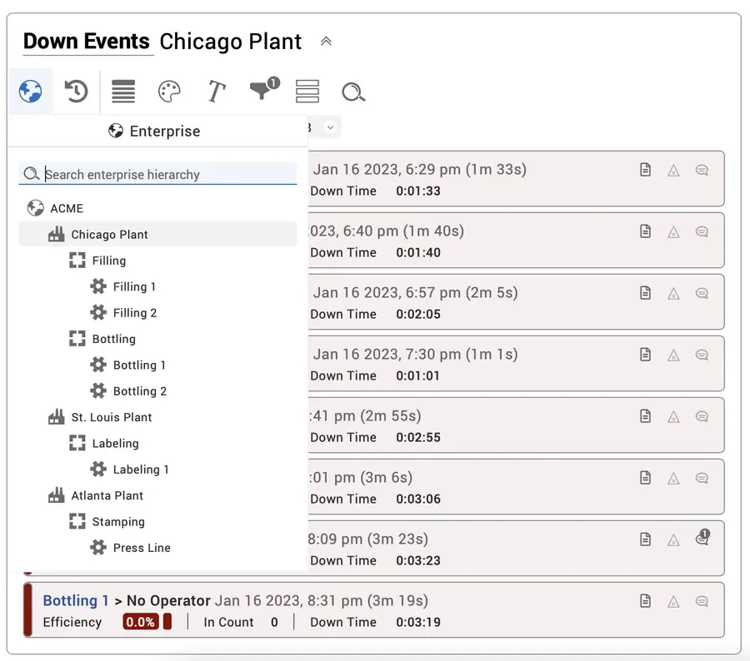Click Down Time value 0:02:05
The image size is (750, 661).
(x=418, y=315)
